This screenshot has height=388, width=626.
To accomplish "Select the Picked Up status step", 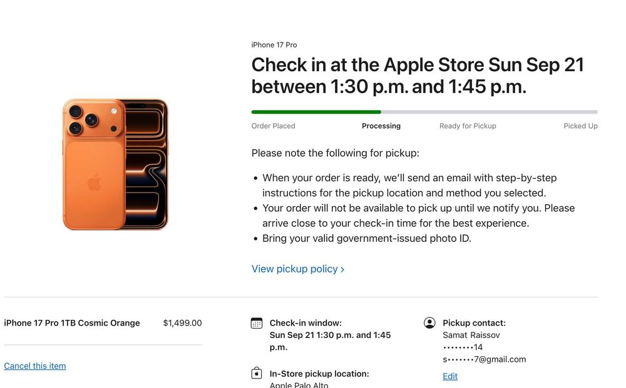I will [x=580, y=126].
